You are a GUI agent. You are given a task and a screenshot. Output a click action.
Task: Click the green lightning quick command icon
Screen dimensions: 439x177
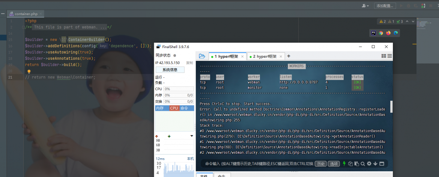(x=344, y=163)
